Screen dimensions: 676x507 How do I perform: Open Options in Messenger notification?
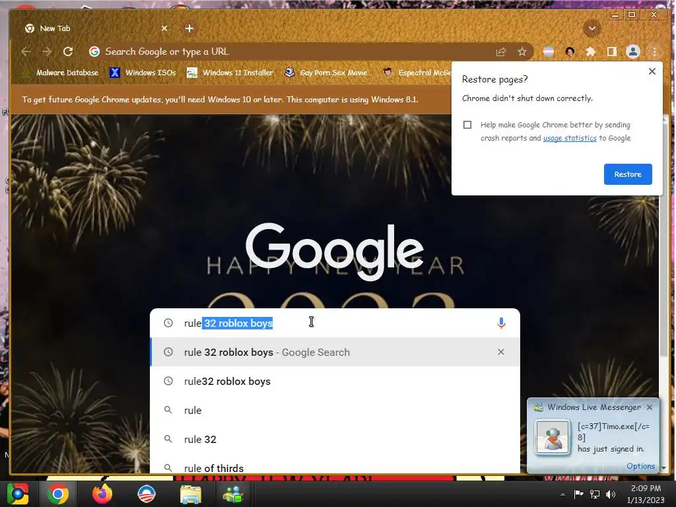(640, 466)
